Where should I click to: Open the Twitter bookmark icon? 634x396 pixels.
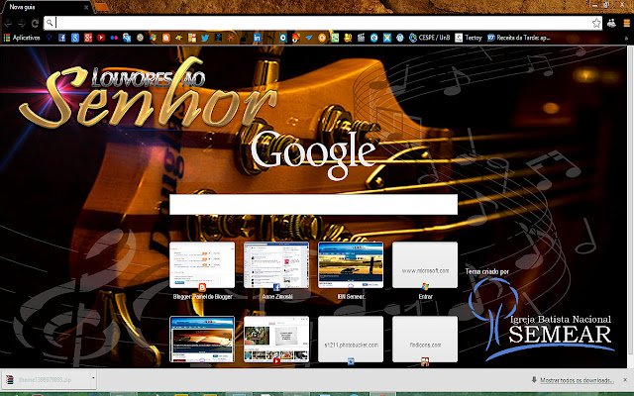click(x=205, y=38)
